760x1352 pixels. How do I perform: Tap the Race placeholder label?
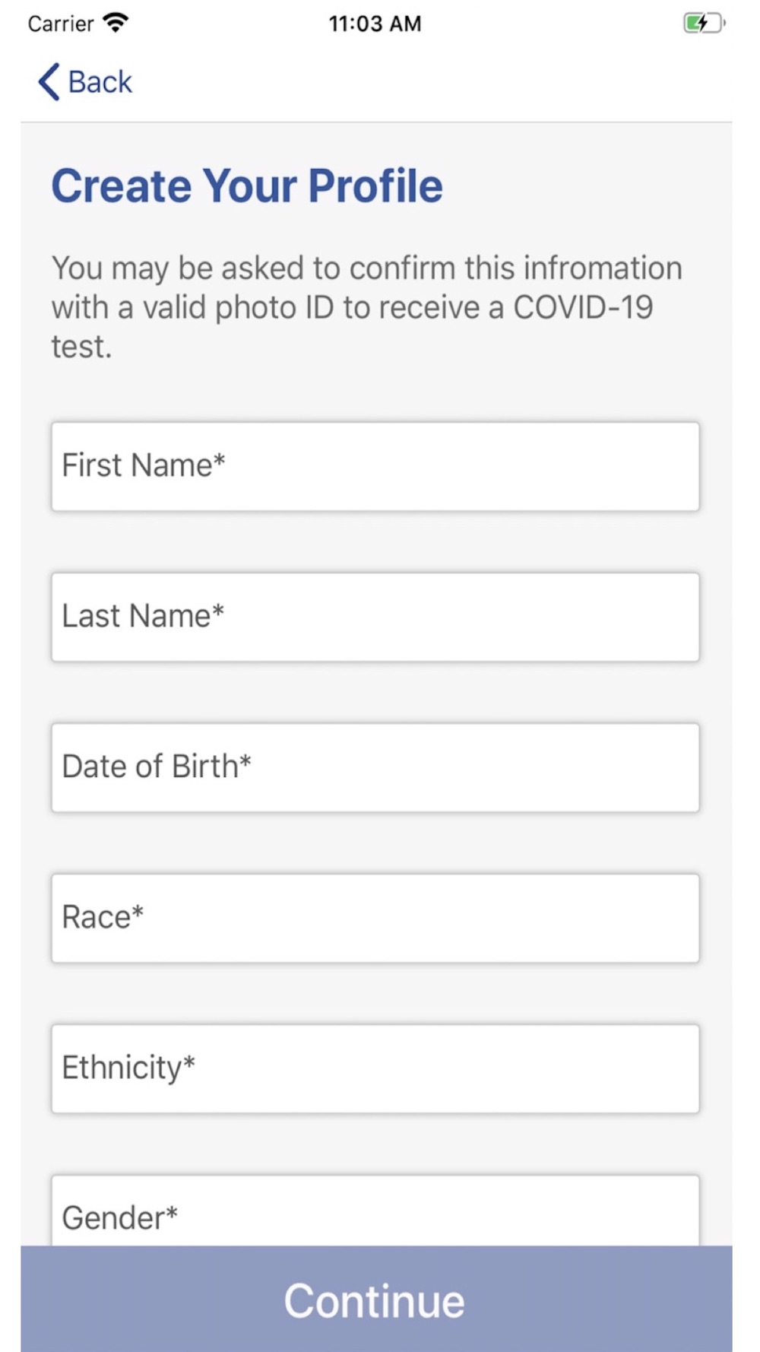[x=103, y=916]
